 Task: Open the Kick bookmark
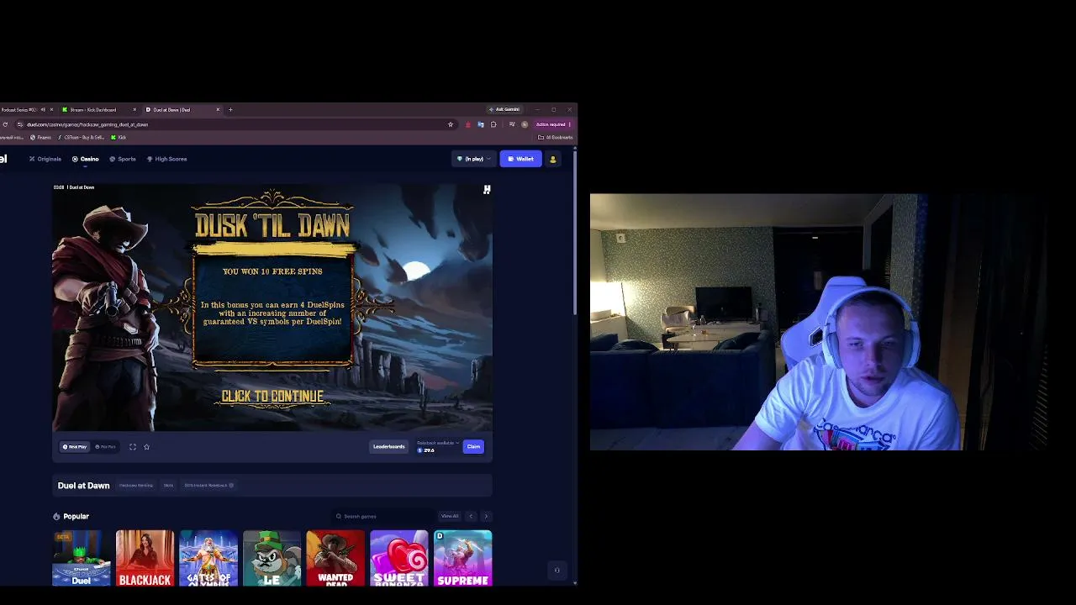click(x=119, y=137)
